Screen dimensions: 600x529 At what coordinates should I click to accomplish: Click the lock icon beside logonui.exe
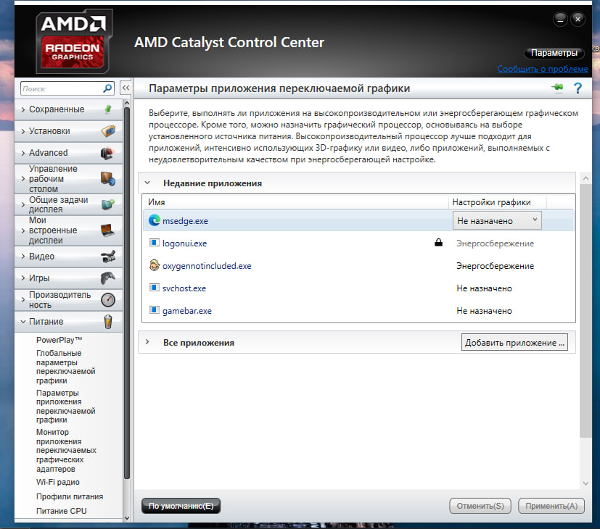pos(438,243)
